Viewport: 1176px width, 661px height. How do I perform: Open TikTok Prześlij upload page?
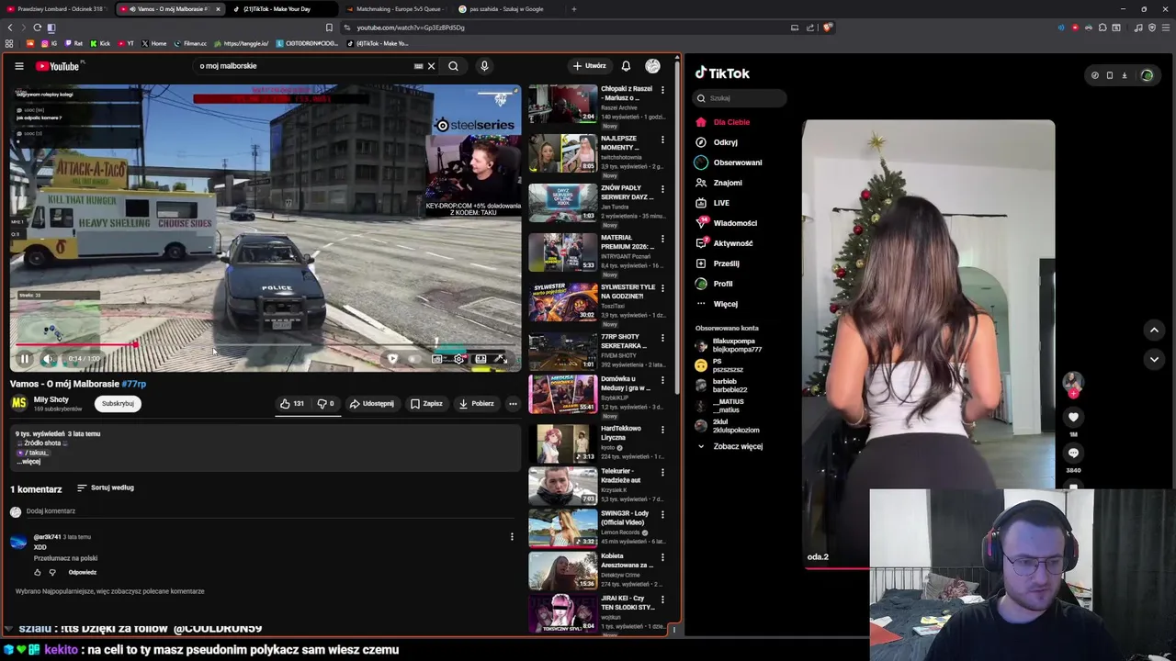718,263
